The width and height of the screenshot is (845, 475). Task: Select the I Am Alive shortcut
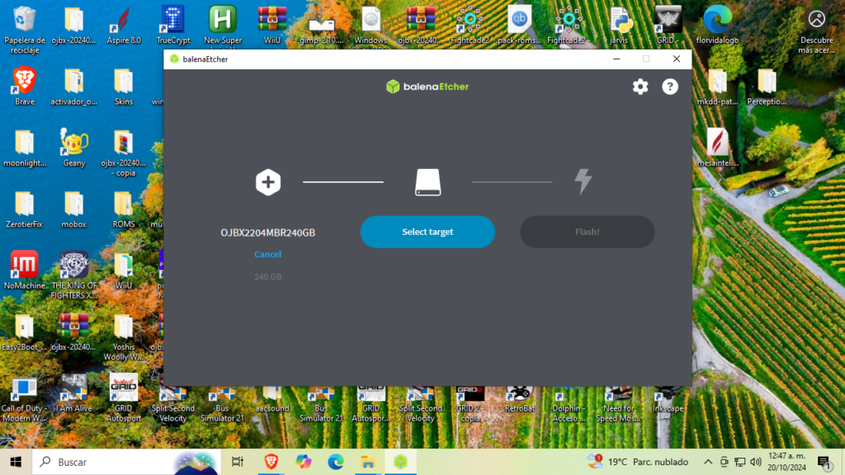click(x=73, y=393)
